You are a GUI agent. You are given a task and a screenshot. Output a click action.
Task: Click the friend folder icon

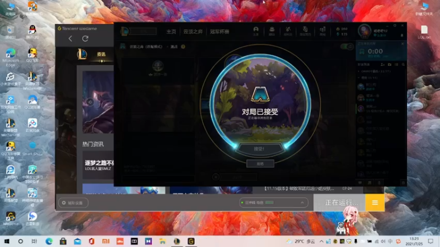click(x=389, y=64)
